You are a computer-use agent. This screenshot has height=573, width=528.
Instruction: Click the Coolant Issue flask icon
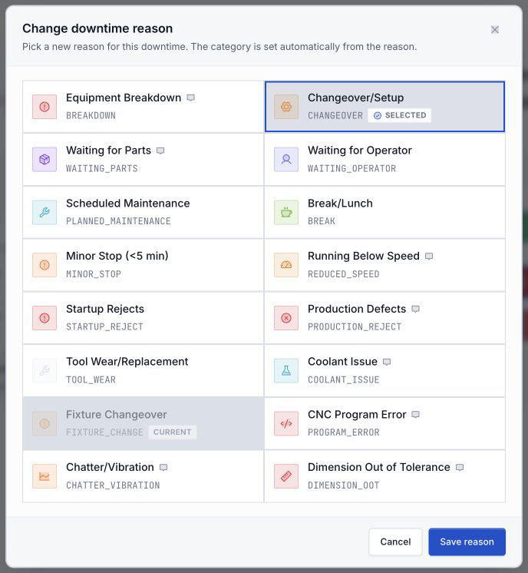coord(286,370)
